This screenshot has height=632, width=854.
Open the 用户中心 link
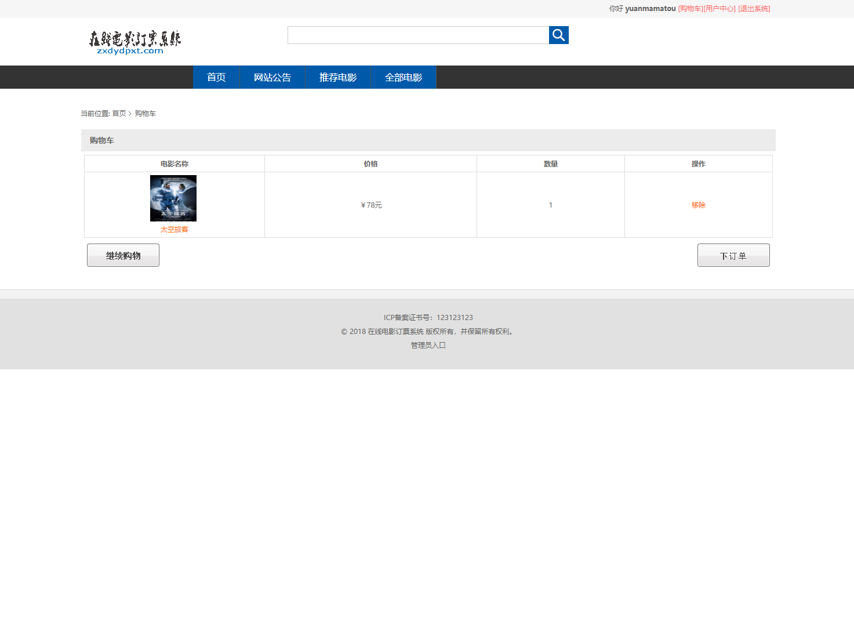point(718,9)
